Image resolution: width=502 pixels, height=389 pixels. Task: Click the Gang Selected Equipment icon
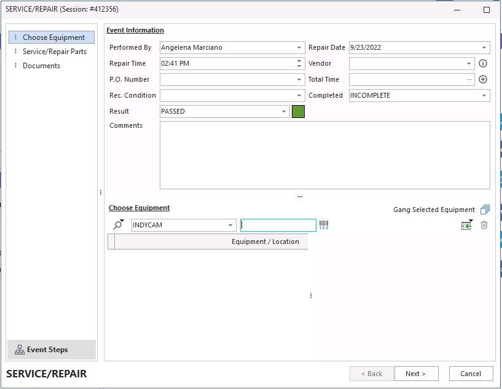point(485,210)
